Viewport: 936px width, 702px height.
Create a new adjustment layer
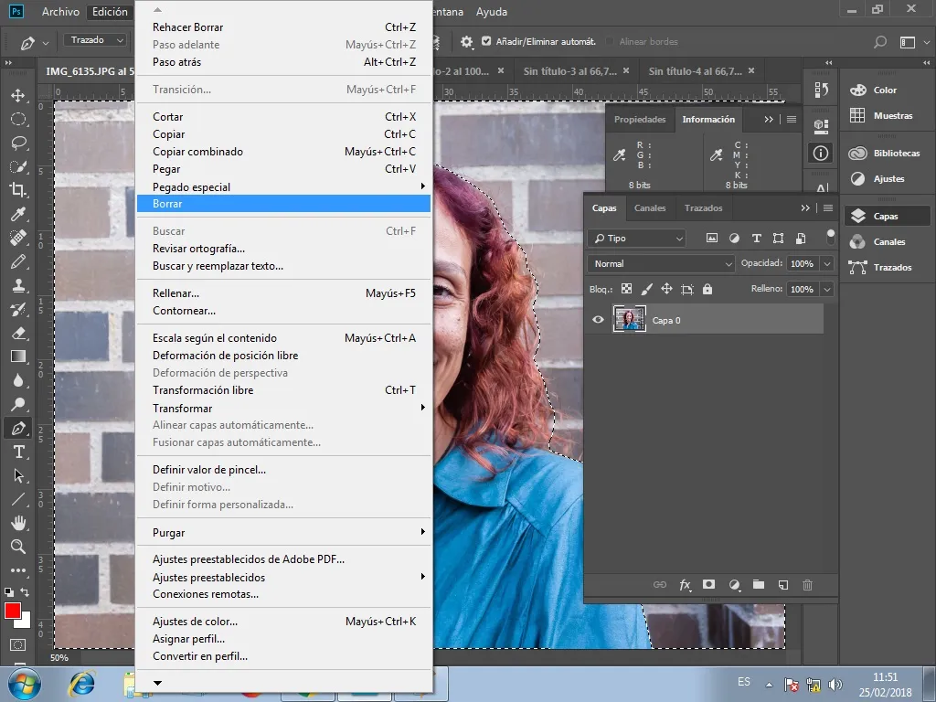[734, 585]
